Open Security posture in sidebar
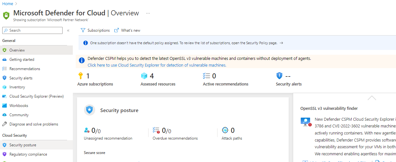This screenshot has height=162, width=396. click(36, 145)
